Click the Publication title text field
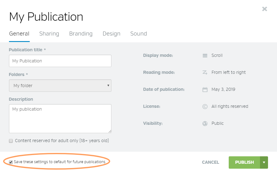This screenshot has width=277, height=173. tap(60, 61)
